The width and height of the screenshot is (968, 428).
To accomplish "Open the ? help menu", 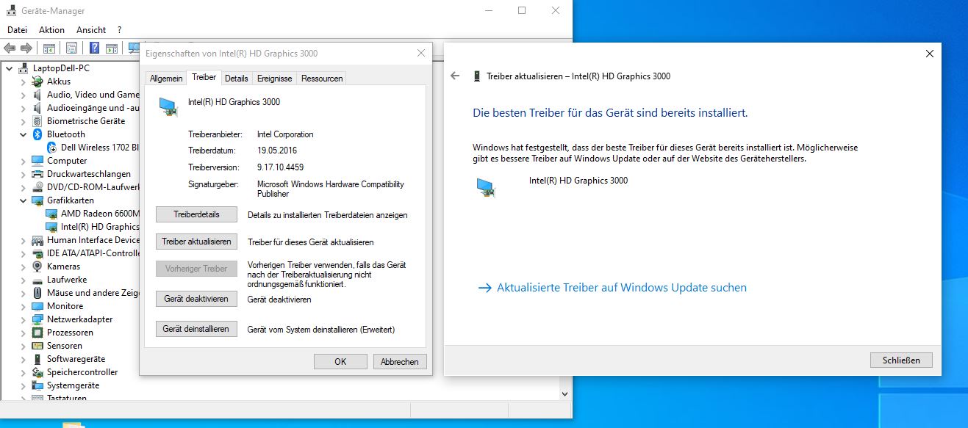I will [119, 30].
